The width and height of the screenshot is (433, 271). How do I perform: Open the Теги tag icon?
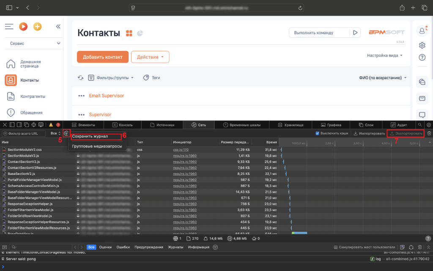point(146,78)
